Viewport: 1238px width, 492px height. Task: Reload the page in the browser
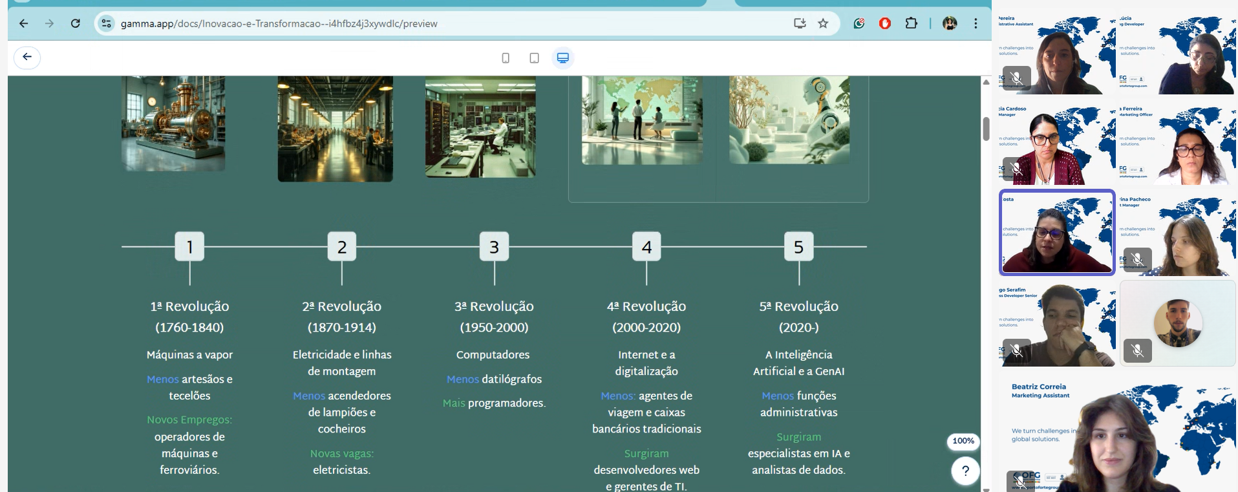(76, 24)
